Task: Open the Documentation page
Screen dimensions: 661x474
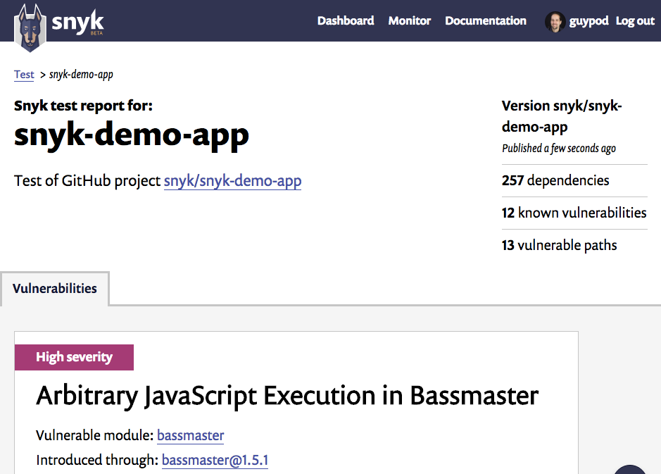Action: click(x=486, y=20)
